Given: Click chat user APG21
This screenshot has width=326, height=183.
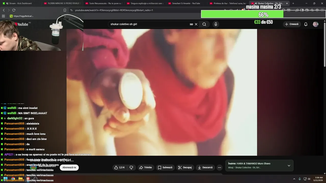Looking at the screenshot, I should [9, 155].
